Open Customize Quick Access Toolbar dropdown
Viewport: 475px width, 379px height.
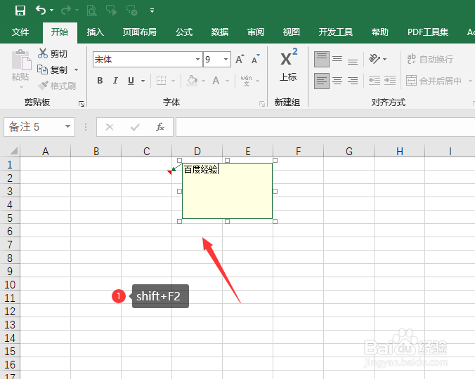pyautogui.click(x=152, y=11)
